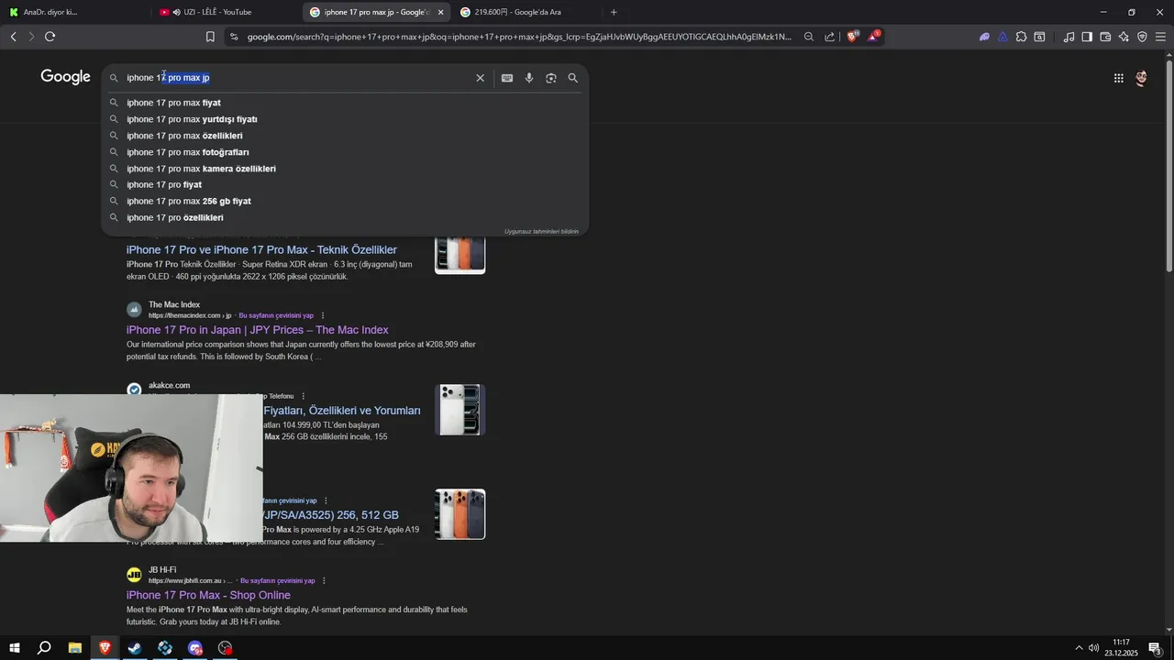
Task: Open iPhone 17 Pro Max JB Hi-Fi result
Action: click(208, 595)
